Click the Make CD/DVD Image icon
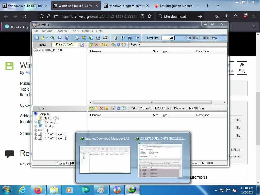The width and height of the screenshot is (260, 195). [x=77, y=38]
